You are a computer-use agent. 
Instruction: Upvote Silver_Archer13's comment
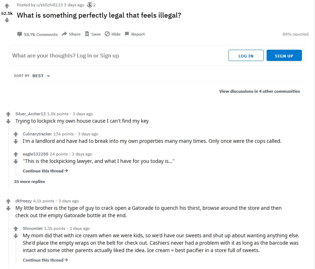[x=8, y=114]
